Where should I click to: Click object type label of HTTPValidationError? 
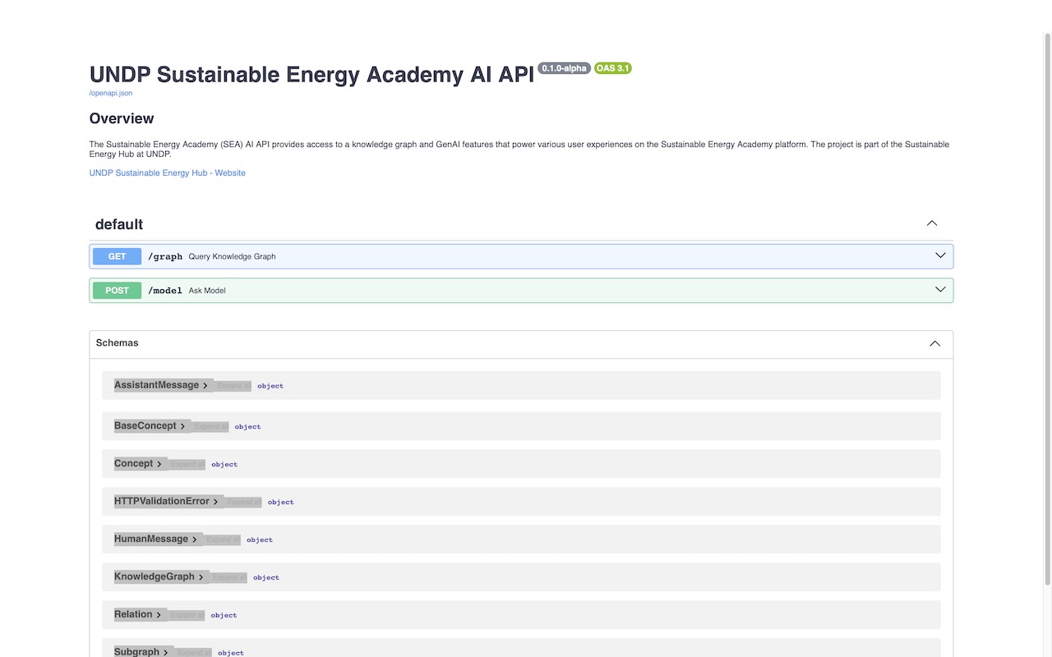[281, 503]
